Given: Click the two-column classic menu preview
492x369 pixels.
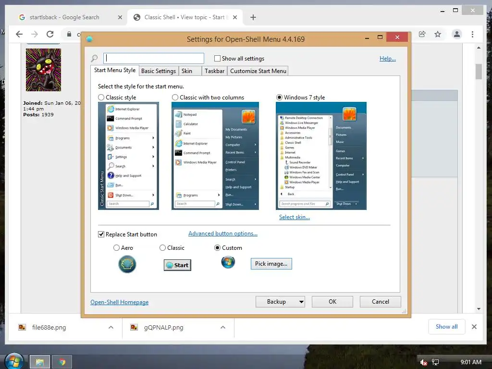Looking at the screenshot, I should click(x=215, y=156).
